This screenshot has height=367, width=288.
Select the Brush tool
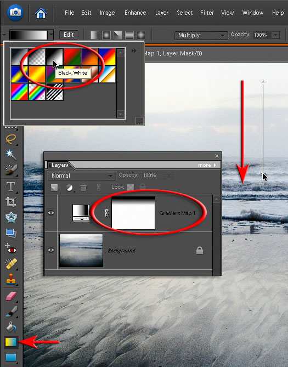tap(11, 312)
